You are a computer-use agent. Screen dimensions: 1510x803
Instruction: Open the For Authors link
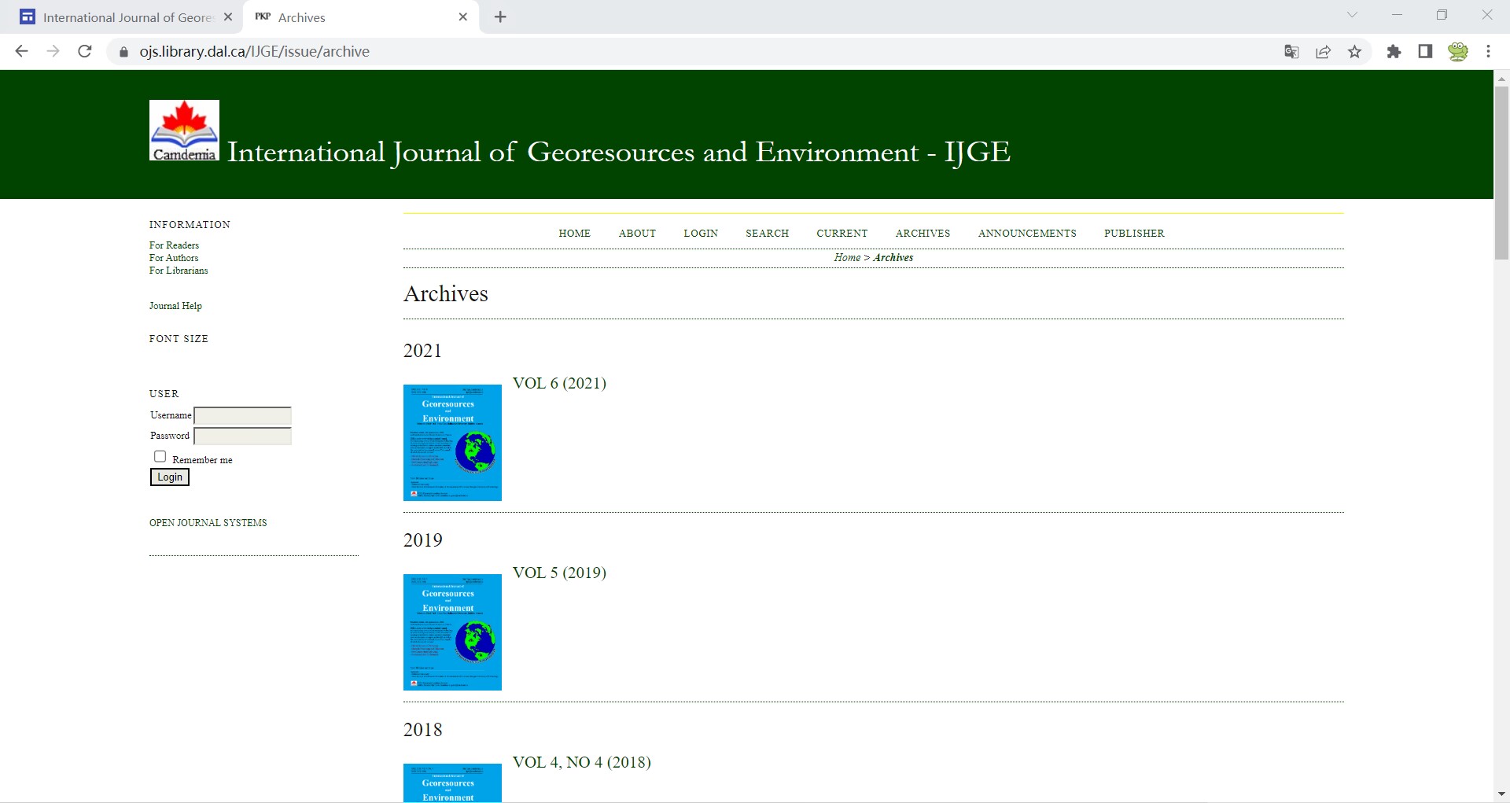[174, 258]
